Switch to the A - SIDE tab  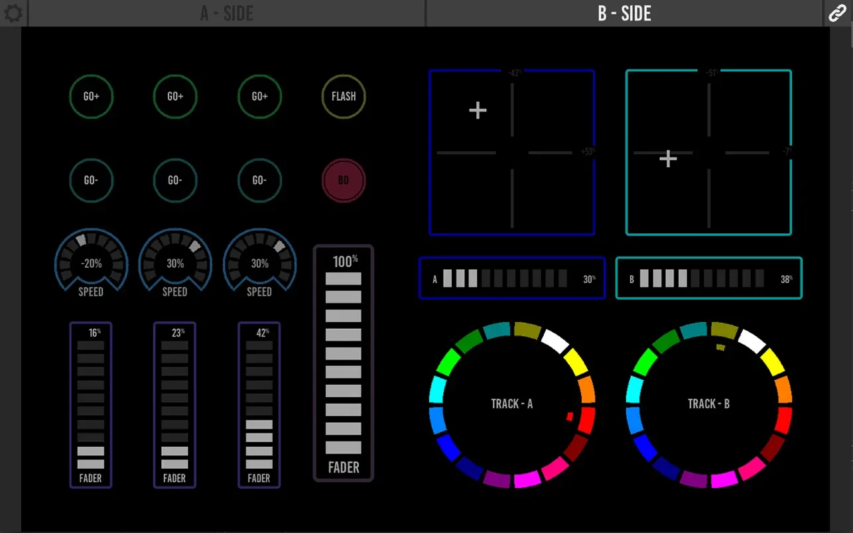pyautogui.click(x=227, y=13)
